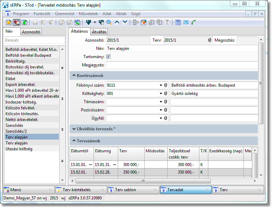Click paperclip icon beside Főkönyvi szám
Screen dimensions: 272x208
tap(166, 85)
